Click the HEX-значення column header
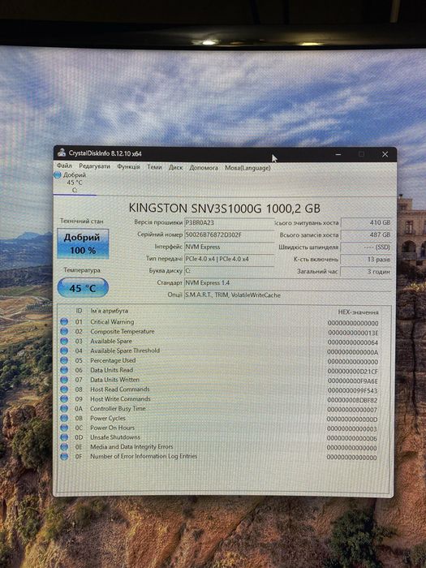This screenshot has height=568, width=426. 358,312
